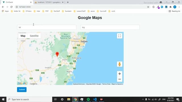182x102 pixels.
Task: Open map Terms of Use link
Action: tap(106, 84)
